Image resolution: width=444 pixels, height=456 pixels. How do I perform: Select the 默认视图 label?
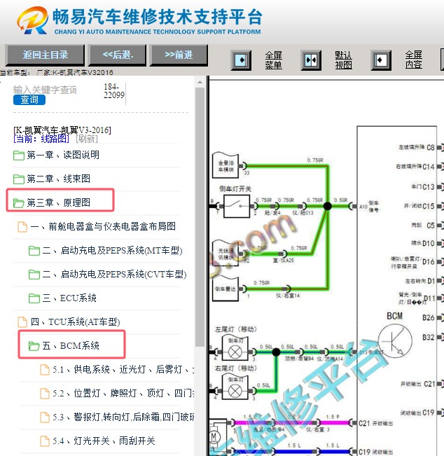pos(343,60)
